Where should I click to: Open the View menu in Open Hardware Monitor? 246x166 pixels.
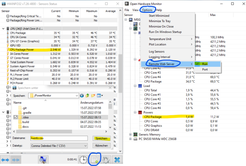135,10
